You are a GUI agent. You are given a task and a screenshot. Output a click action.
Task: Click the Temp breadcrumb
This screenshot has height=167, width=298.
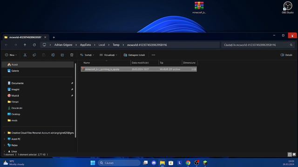[116, 45]
